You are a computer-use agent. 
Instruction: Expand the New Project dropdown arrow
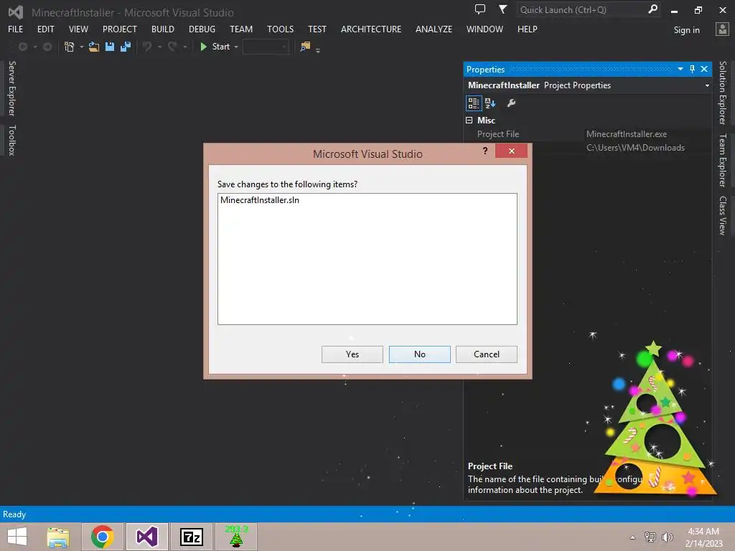[x=82, y=47]
